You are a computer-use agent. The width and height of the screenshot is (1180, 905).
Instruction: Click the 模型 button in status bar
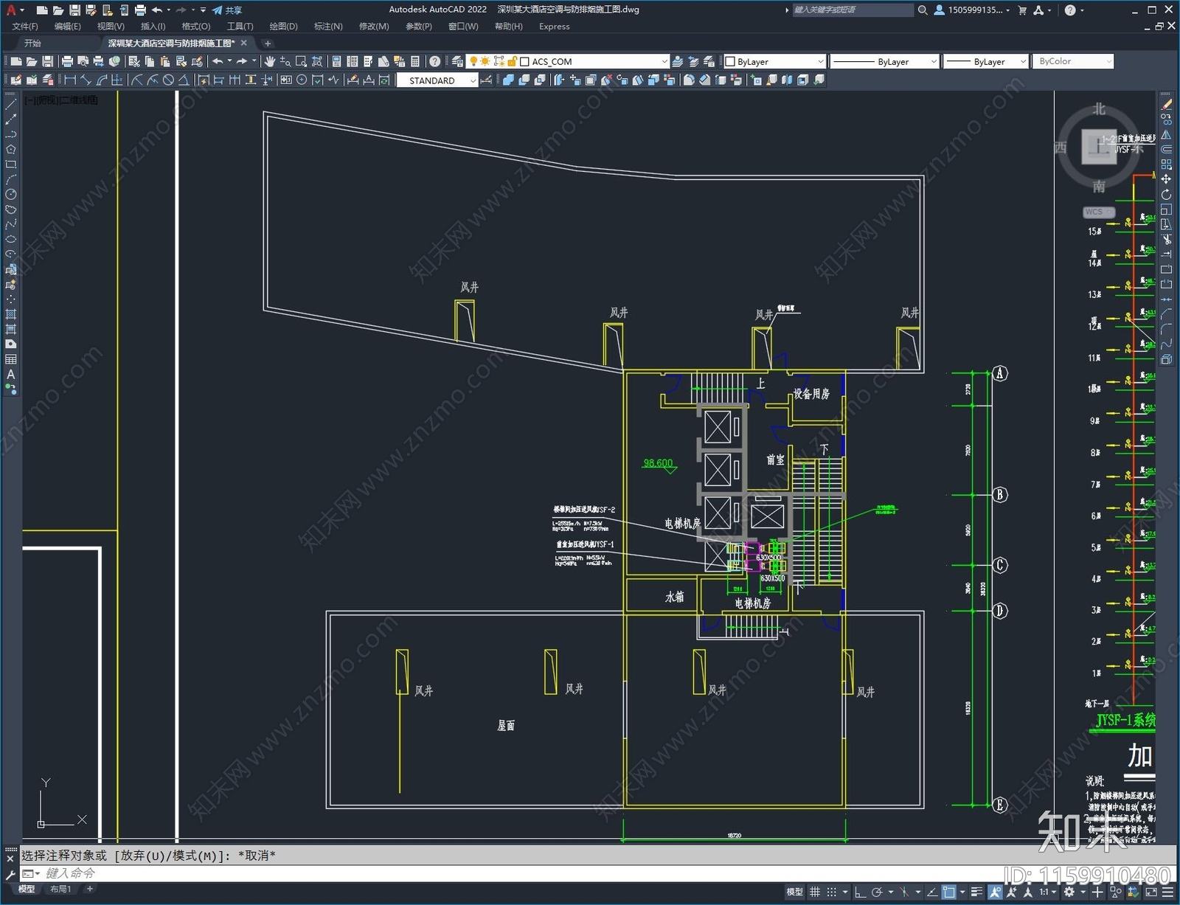[795, 892]
